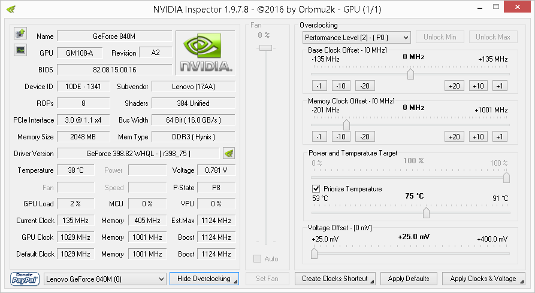Click the Memory Clock Offset slider thumb
The image size is (535, 293).
click(346, 125)
